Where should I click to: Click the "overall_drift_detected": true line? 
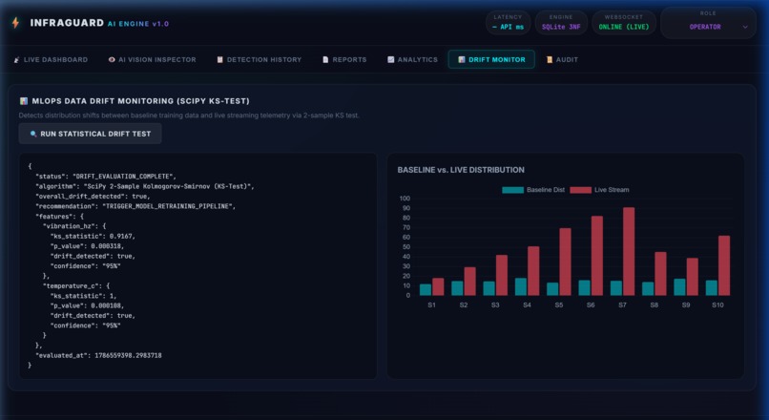click(93, 197)
